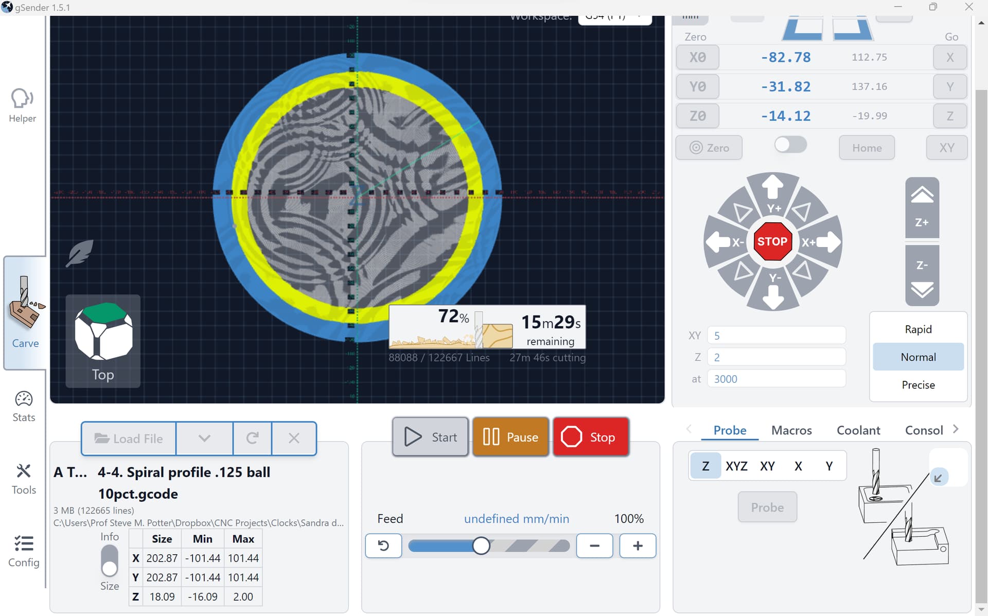Viewport: 988px width, 616px height.
Task: Jog Y+ with the up arrow
Action: 773,194
